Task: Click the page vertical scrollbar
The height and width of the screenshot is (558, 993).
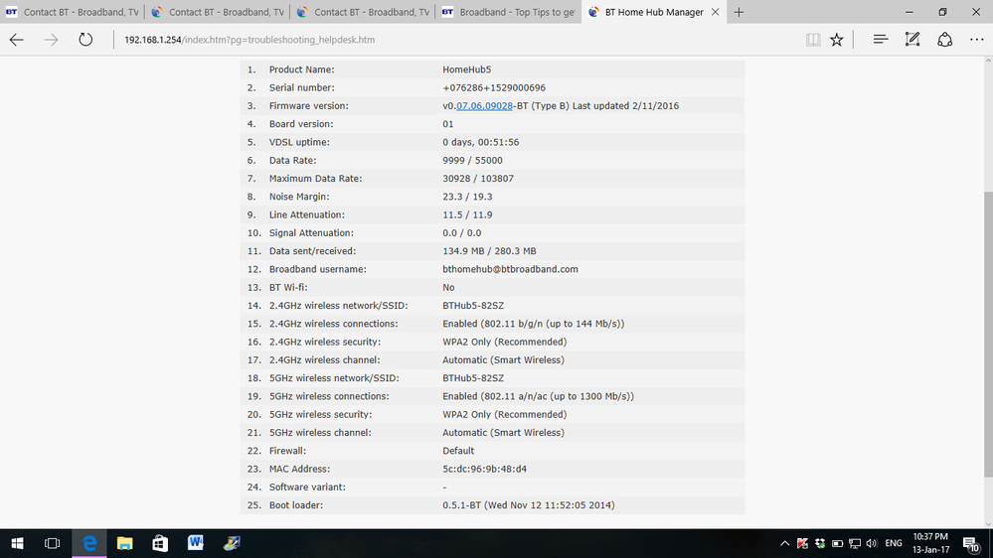Action: point(988,336)
